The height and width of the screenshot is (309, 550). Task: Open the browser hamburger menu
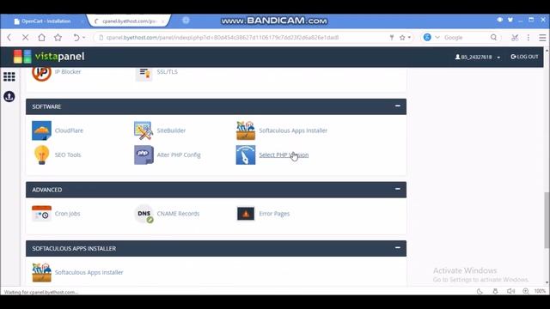point(542,38)
